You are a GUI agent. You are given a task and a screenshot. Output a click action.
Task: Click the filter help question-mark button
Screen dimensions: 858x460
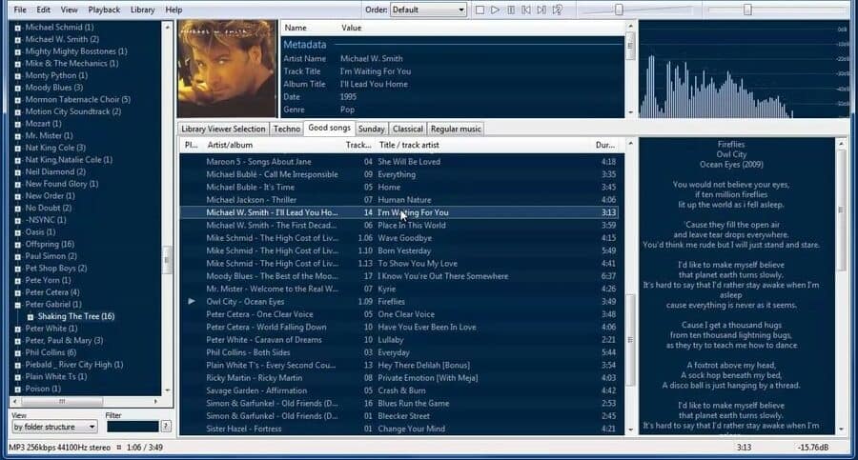(x=166, y=426)
